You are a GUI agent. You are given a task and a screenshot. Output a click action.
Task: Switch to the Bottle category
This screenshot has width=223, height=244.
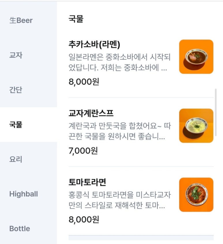click(x=20, y=229)
